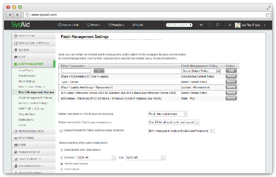Screen dimensions: 276x177
Task: Collapse Asset Management sidebar section
Action: click(x=34, y=64)
